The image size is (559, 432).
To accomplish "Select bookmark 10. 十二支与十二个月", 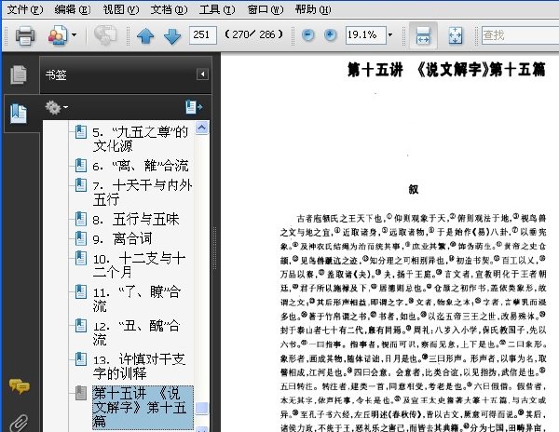I will coord(139,265).
